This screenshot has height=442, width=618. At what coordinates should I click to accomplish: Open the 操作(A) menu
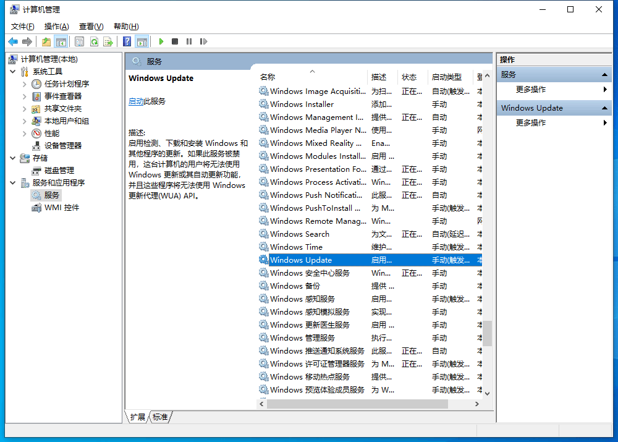coord(56,27)
